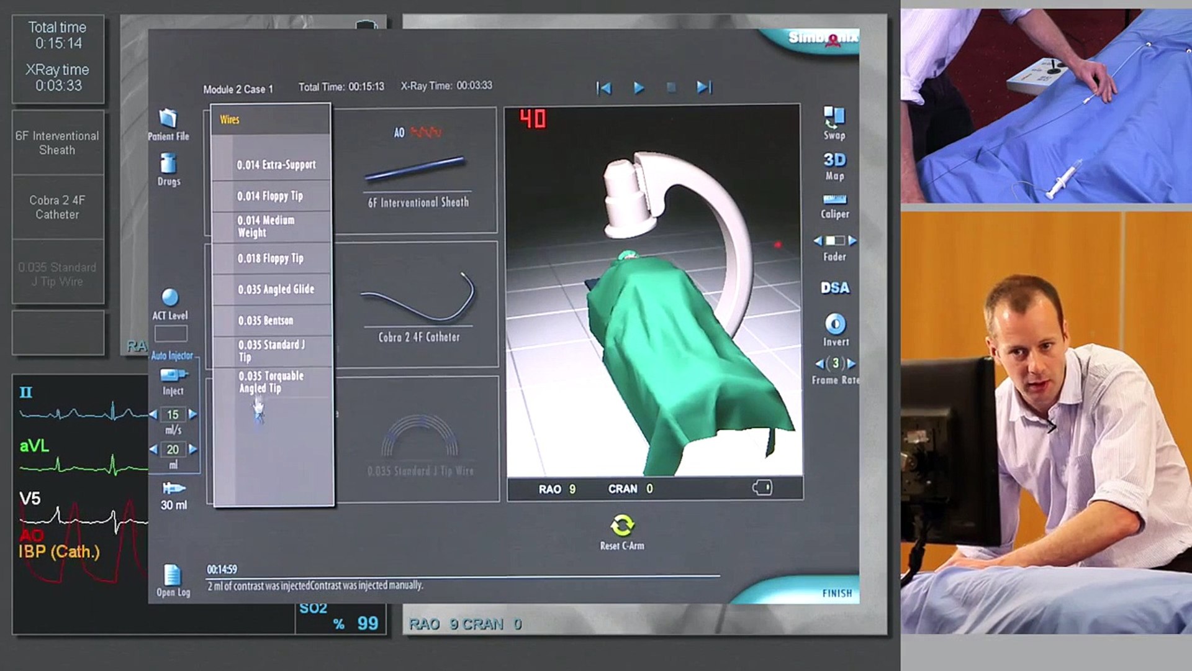Image resolution: width=1192 pixels, height=671 pixels.
Task: Decrease injection volume ml value
Action: tap(153, 449)
